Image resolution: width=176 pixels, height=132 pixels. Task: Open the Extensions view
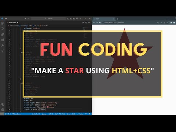[x=3, y=40]
